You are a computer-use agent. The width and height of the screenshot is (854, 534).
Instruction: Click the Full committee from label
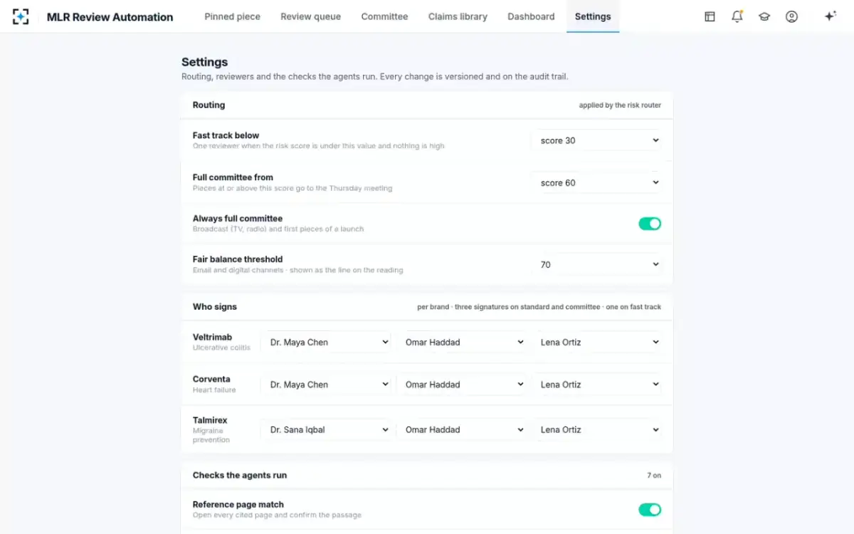pyautogui.click(x=233, y=177)
